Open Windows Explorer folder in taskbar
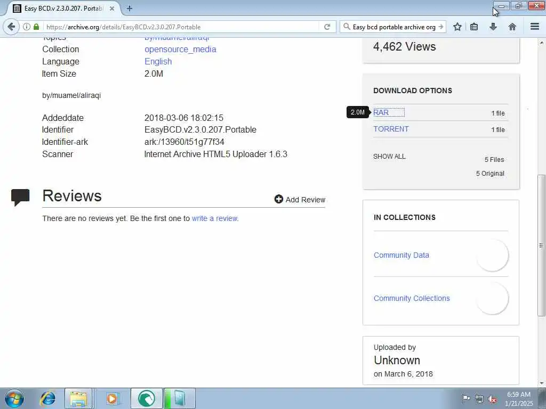 [x=79, y=398]
